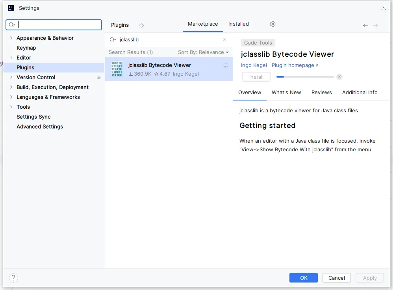
Task: Expand the Version Control section
Action: 11,77
